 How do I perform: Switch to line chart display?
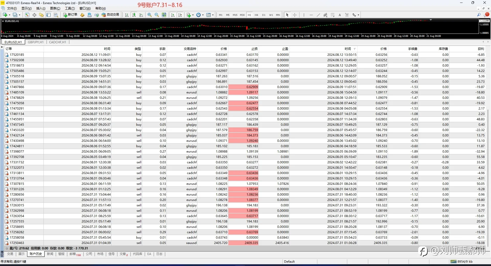pyautogui.click(x=141, y=15)
